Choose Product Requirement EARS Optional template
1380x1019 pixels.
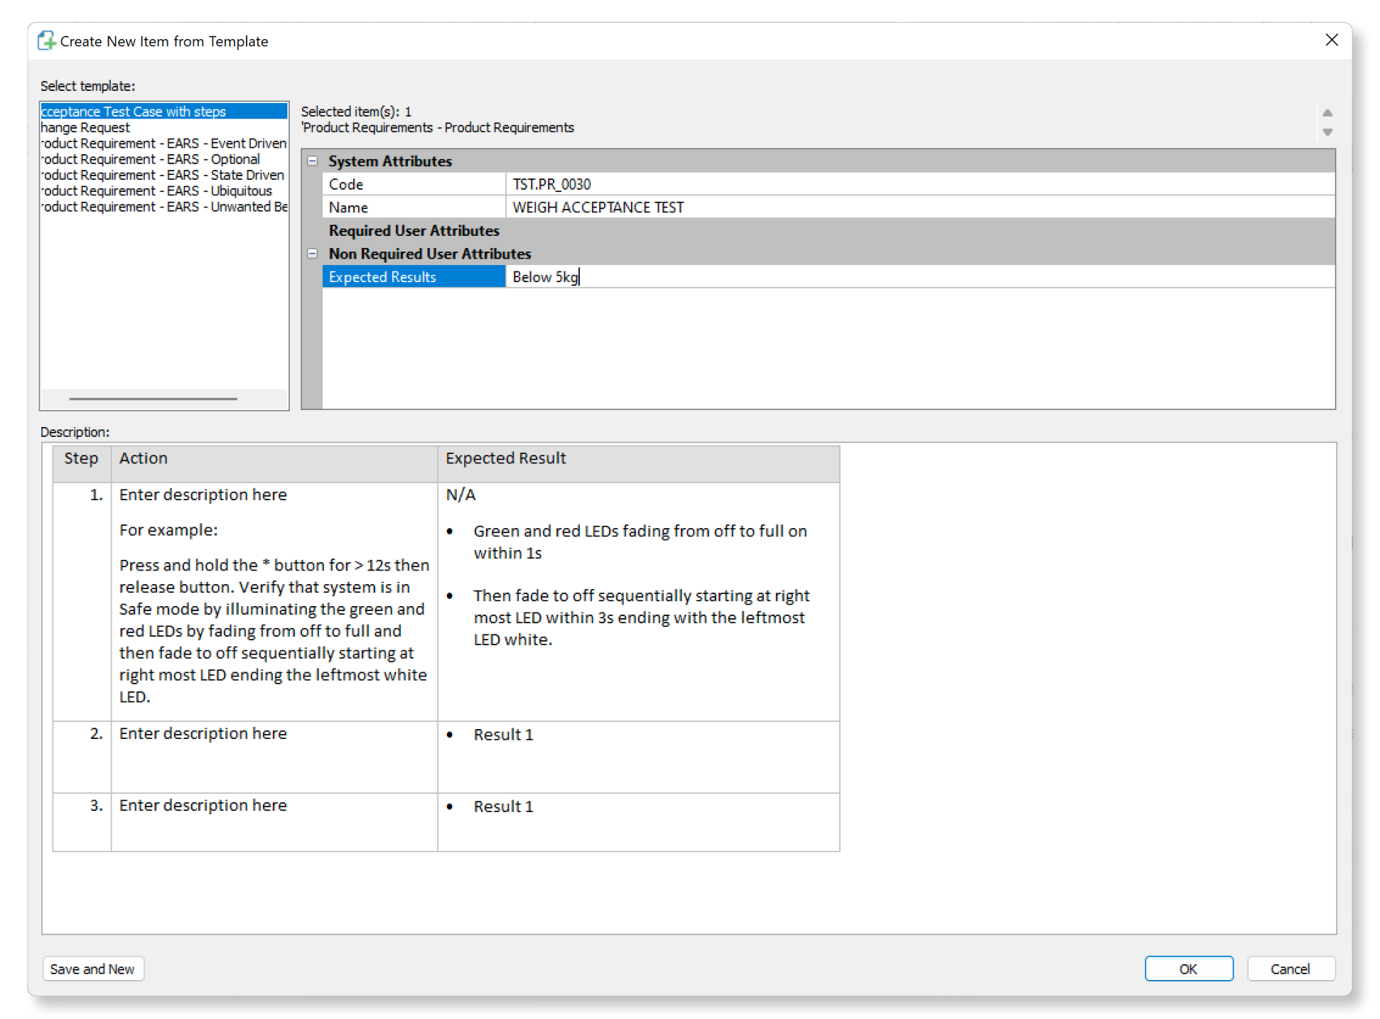pyautogui.click(x=151, y=159)
